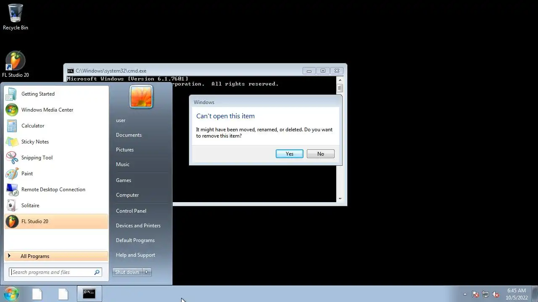Click the Show desktop strip on taskbar
538x302 pixels.
point(535,294)
